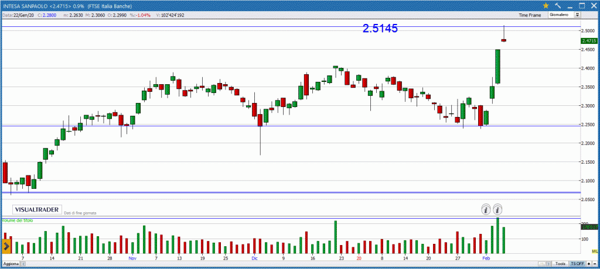600x269 pixels.
Task: Open the Time Frame Giornaliero dropdown
Action: 564,15
